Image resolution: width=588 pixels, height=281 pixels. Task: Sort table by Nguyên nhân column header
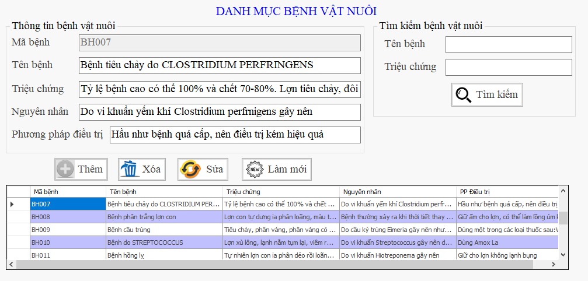point(398,192)
